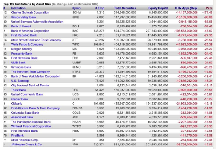Select the Top 100 Institutions by Asset Size title
216x149 pixels.
click(x=27, y=4)
